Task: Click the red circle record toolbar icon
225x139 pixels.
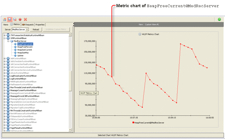Action: 20,20
